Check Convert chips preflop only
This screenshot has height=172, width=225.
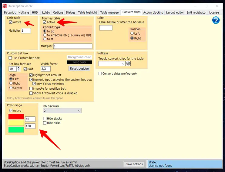[100, 74]
